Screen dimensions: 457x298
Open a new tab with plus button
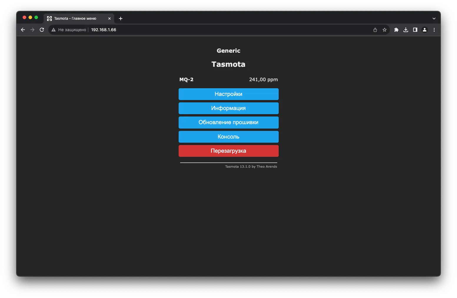[121, 19]
